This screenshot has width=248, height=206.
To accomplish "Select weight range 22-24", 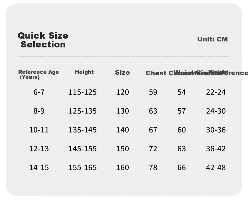I will (216, 92).
